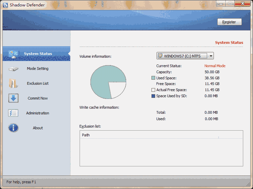Click the Space Used by SD swatch
Viewport: 253px width, 189px height.
tap(153, 96)
